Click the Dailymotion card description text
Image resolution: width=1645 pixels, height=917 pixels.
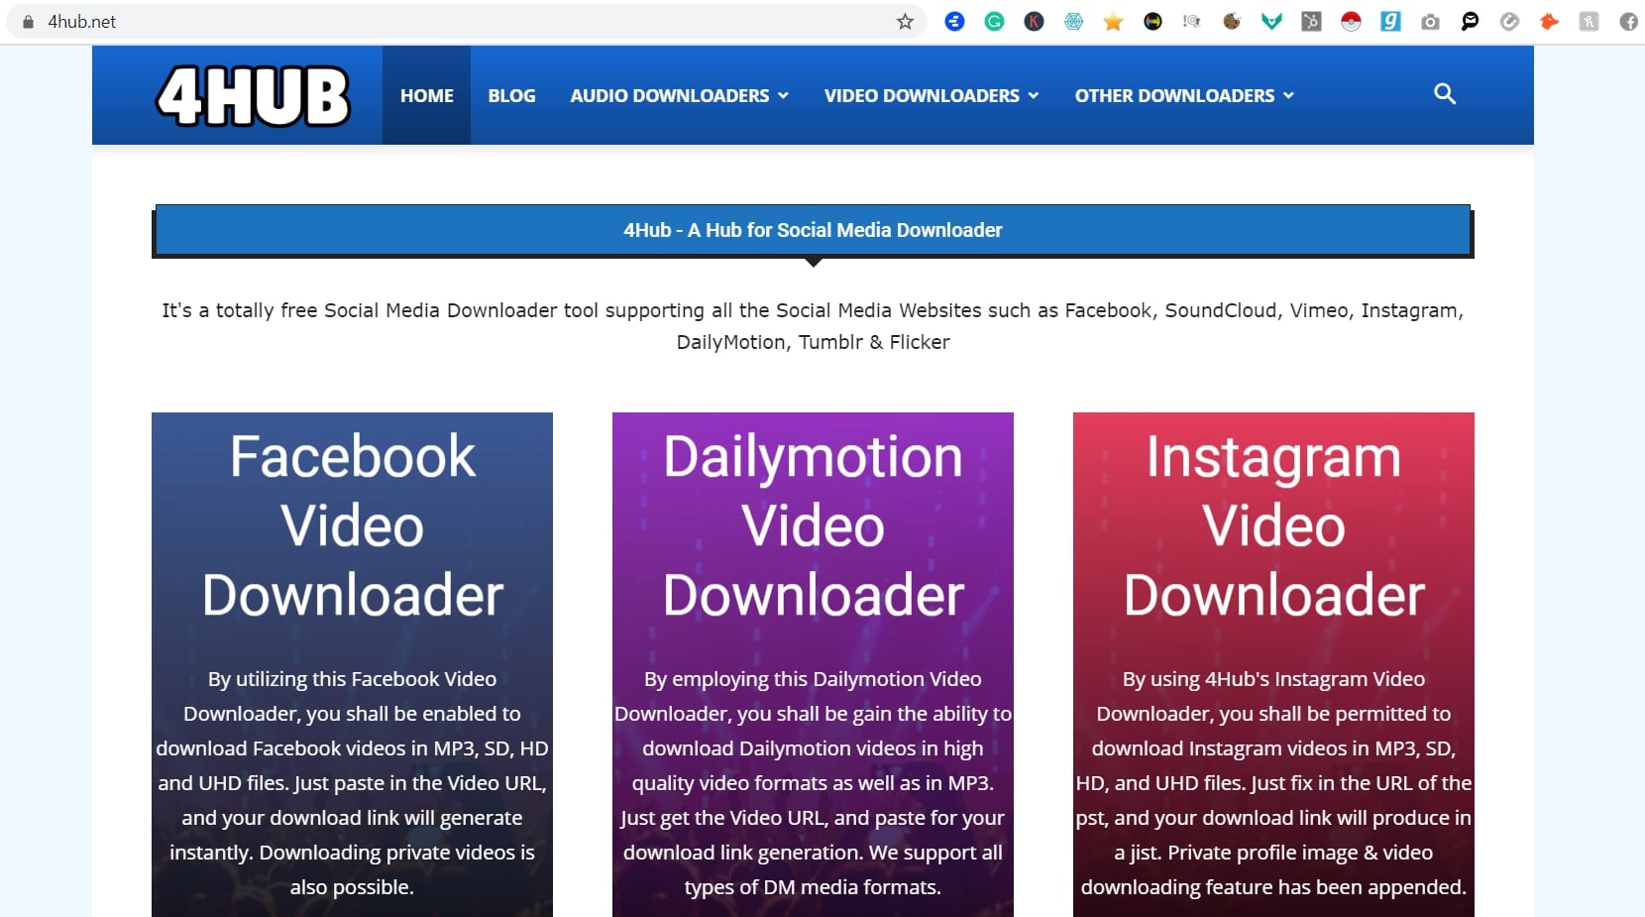click(x=813, y=783)
